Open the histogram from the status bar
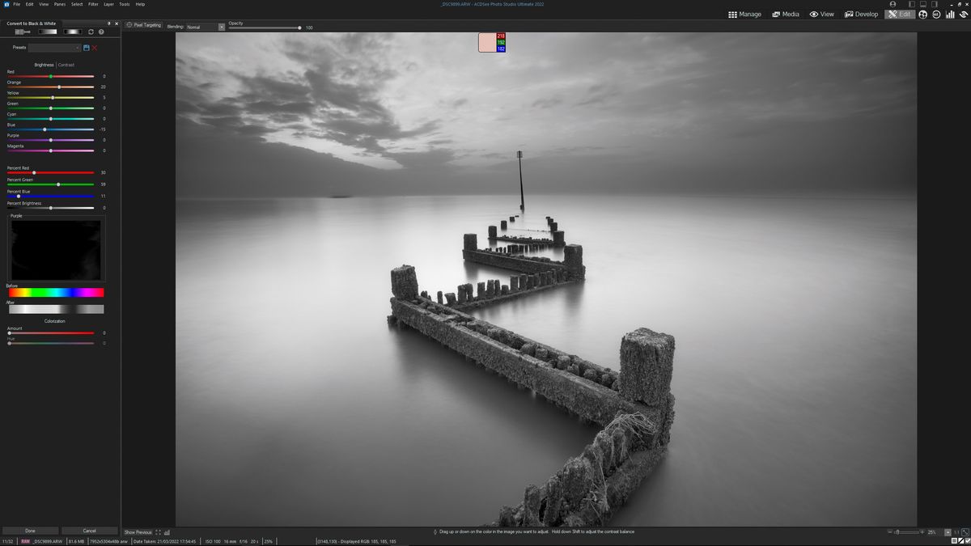971x546 pixels. pos(167,532)
